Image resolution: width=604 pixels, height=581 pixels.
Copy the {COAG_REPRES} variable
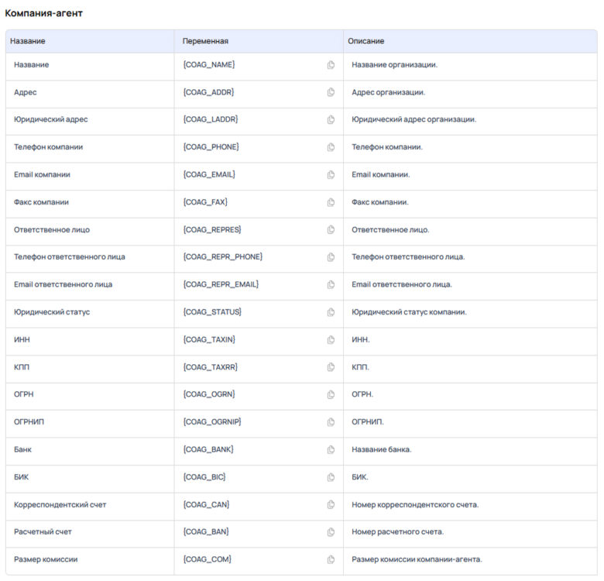(331, 230)
